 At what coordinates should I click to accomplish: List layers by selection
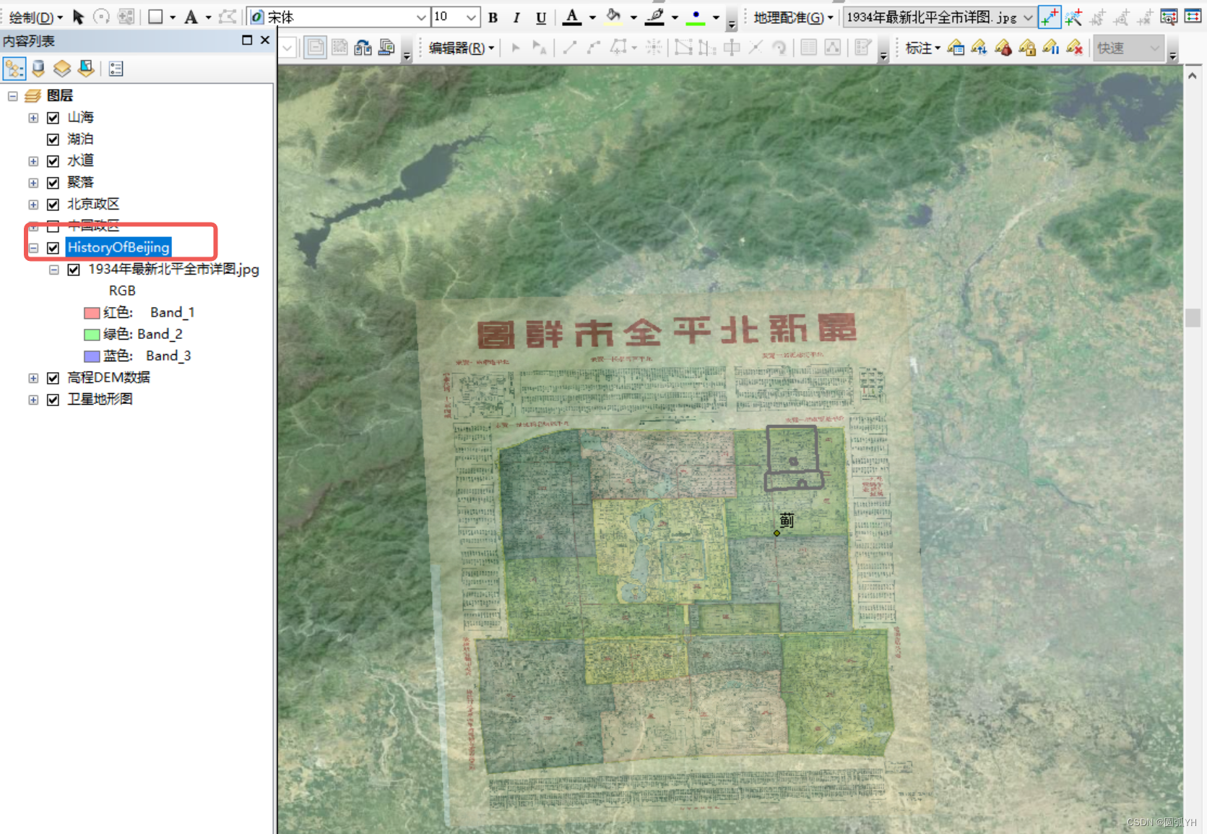coord(86,69)
